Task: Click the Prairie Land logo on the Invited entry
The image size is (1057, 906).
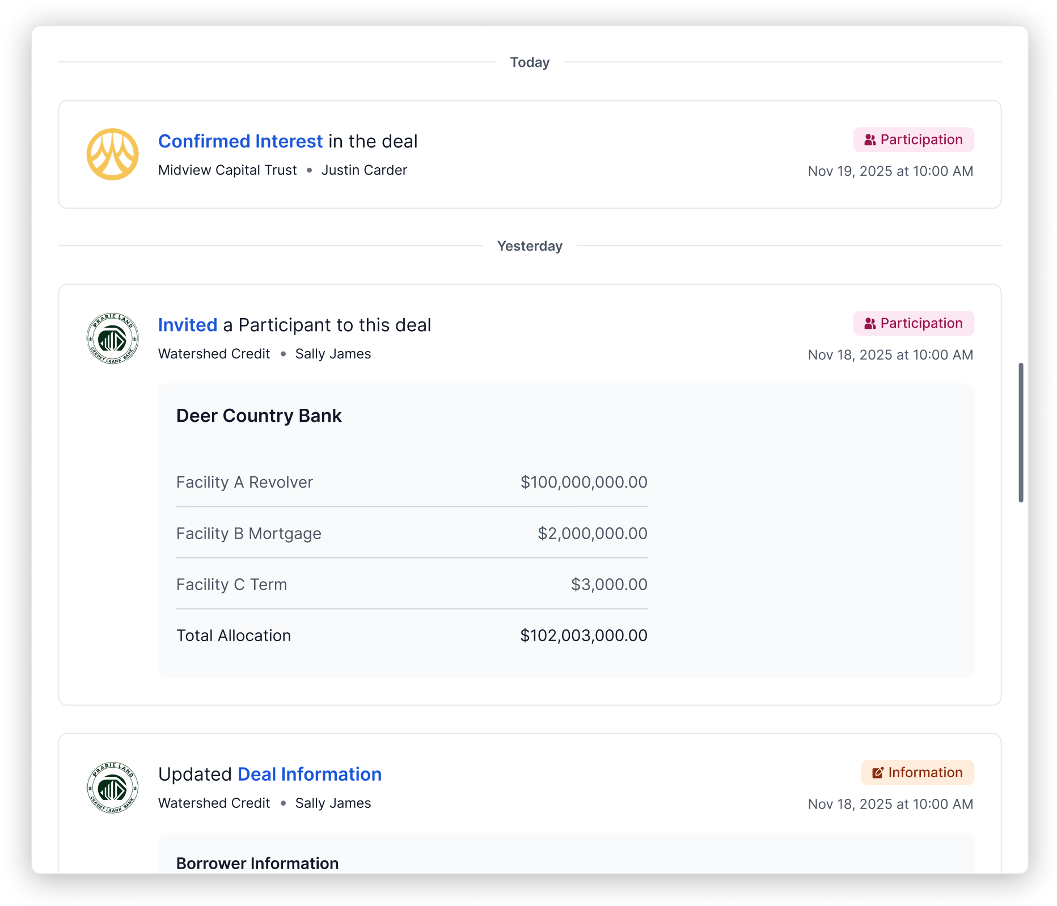Action: point(112,338)
